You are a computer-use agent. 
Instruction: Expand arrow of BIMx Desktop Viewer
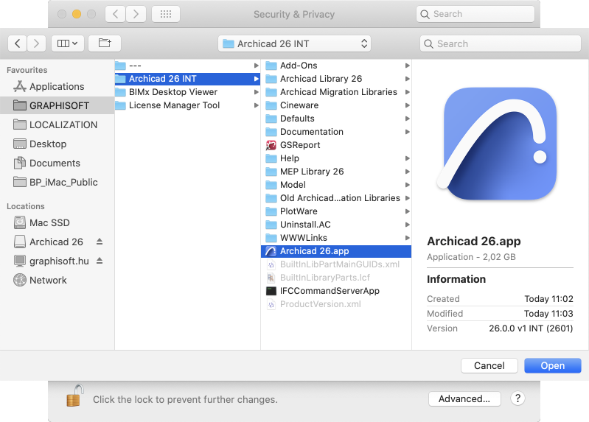pos(257,92)
